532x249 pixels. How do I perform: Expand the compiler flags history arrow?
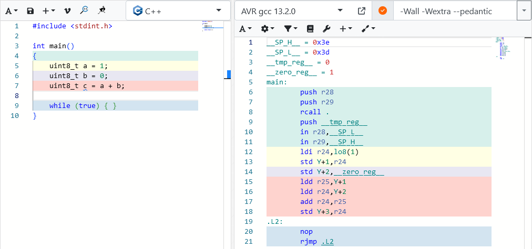[x=524, y=10]
